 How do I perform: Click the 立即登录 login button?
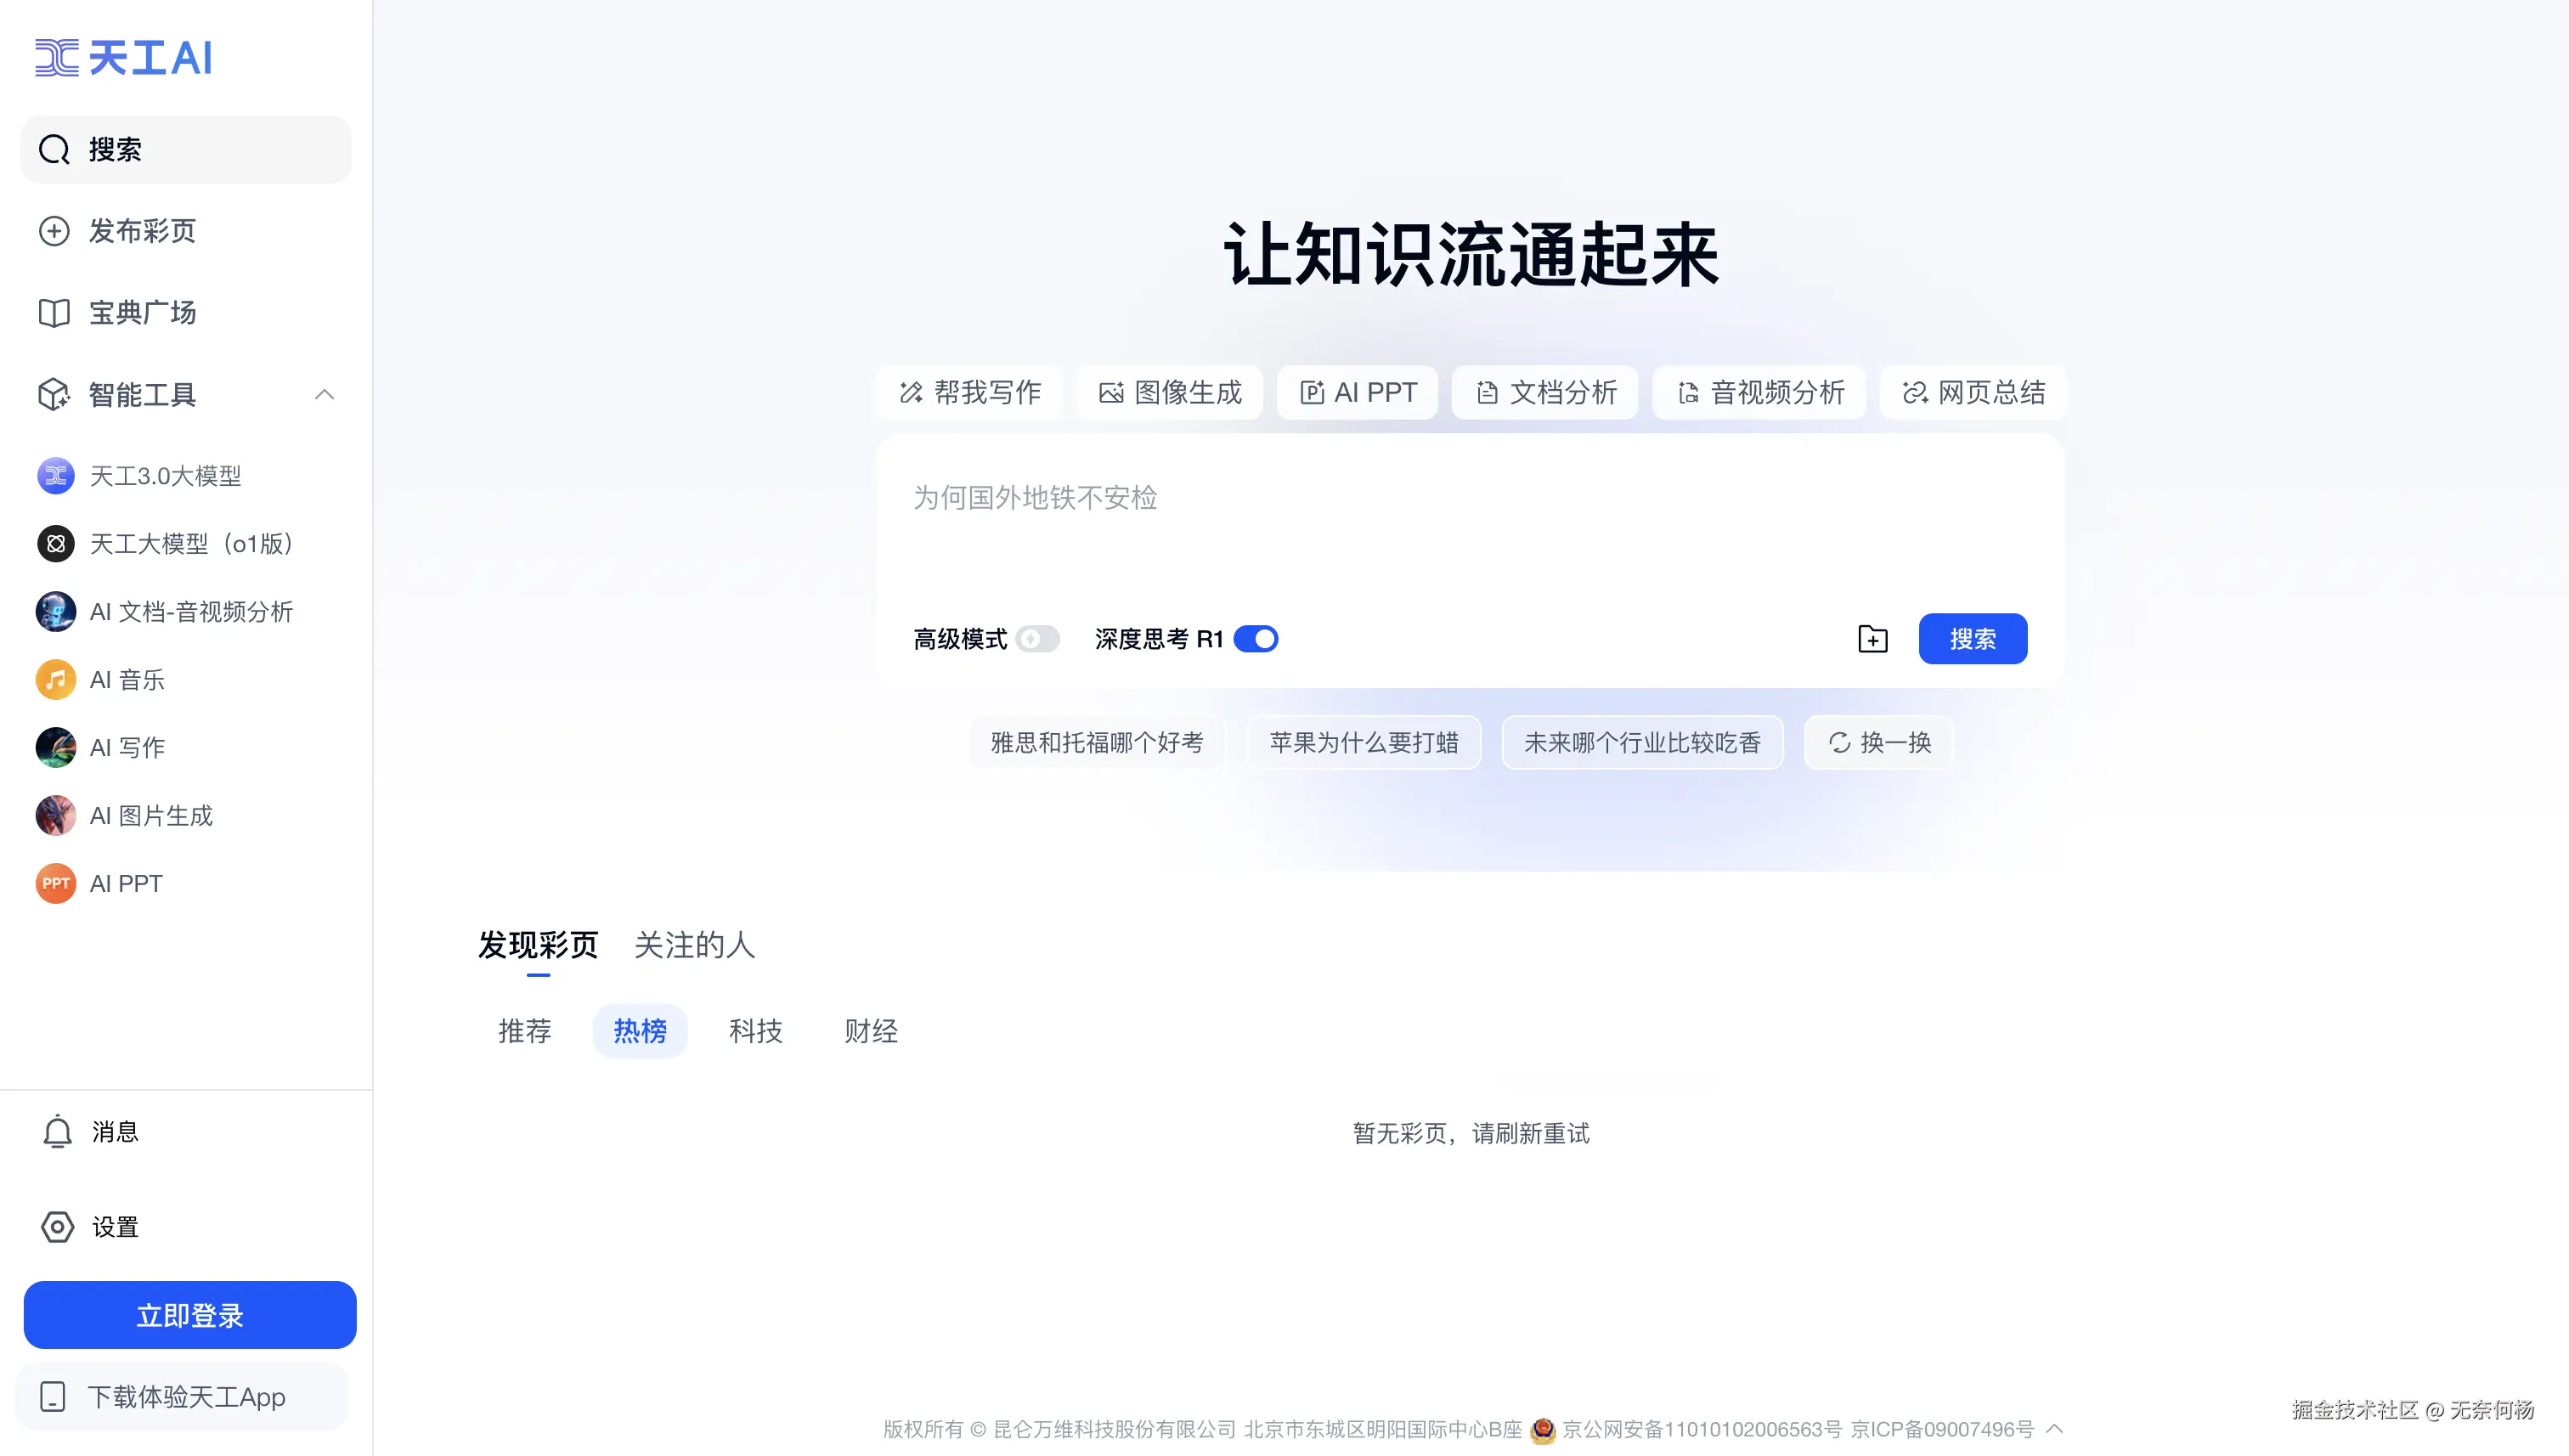190,1316
